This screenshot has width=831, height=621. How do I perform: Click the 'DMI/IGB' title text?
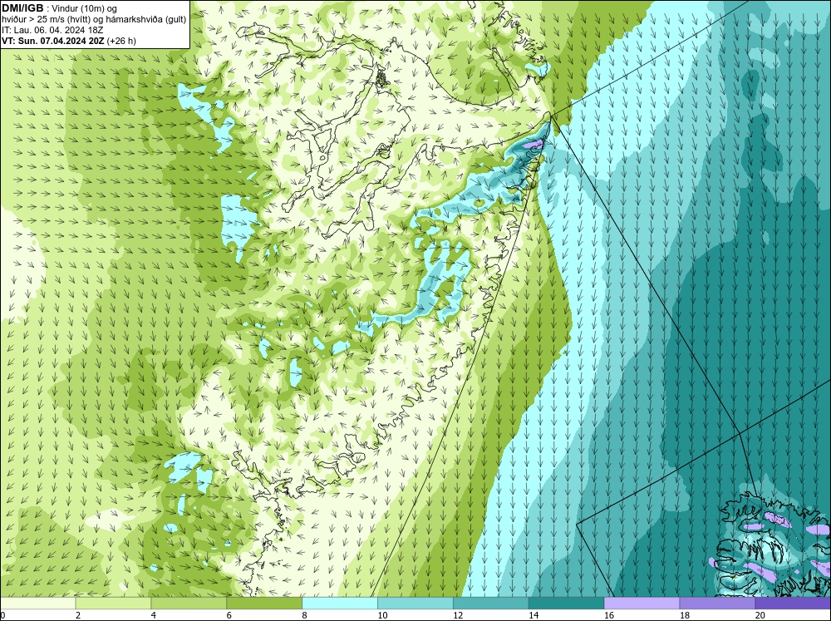(x=22, y=8)
